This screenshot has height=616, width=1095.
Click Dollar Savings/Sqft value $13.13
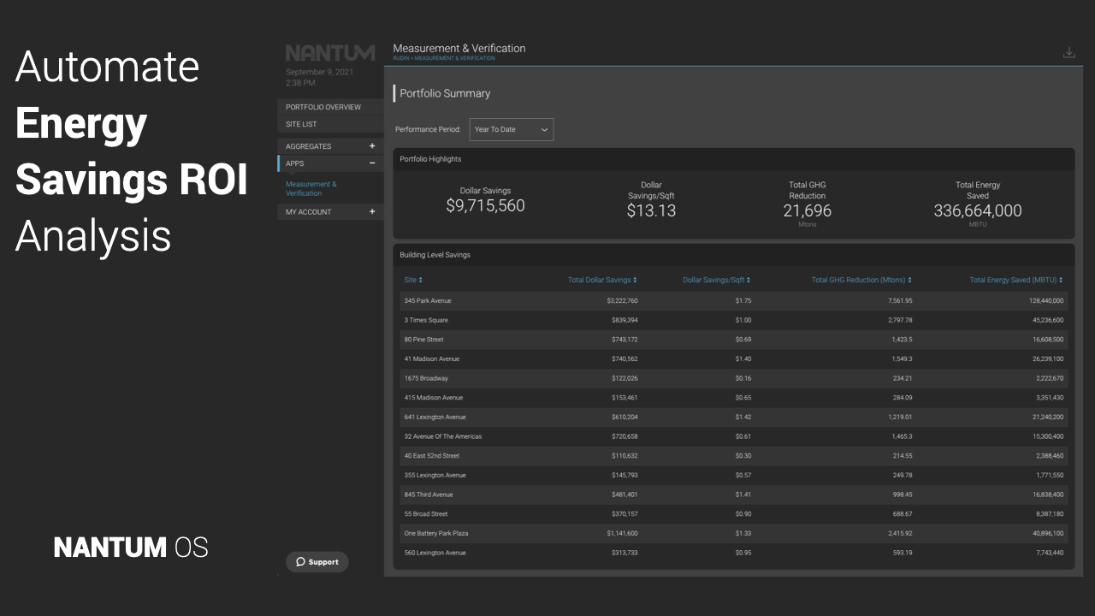point(651,210)
